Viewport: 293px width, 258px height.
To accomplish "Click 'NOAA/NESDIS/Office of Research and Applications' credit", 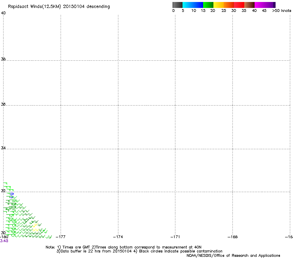I will [x=233, y=256].
